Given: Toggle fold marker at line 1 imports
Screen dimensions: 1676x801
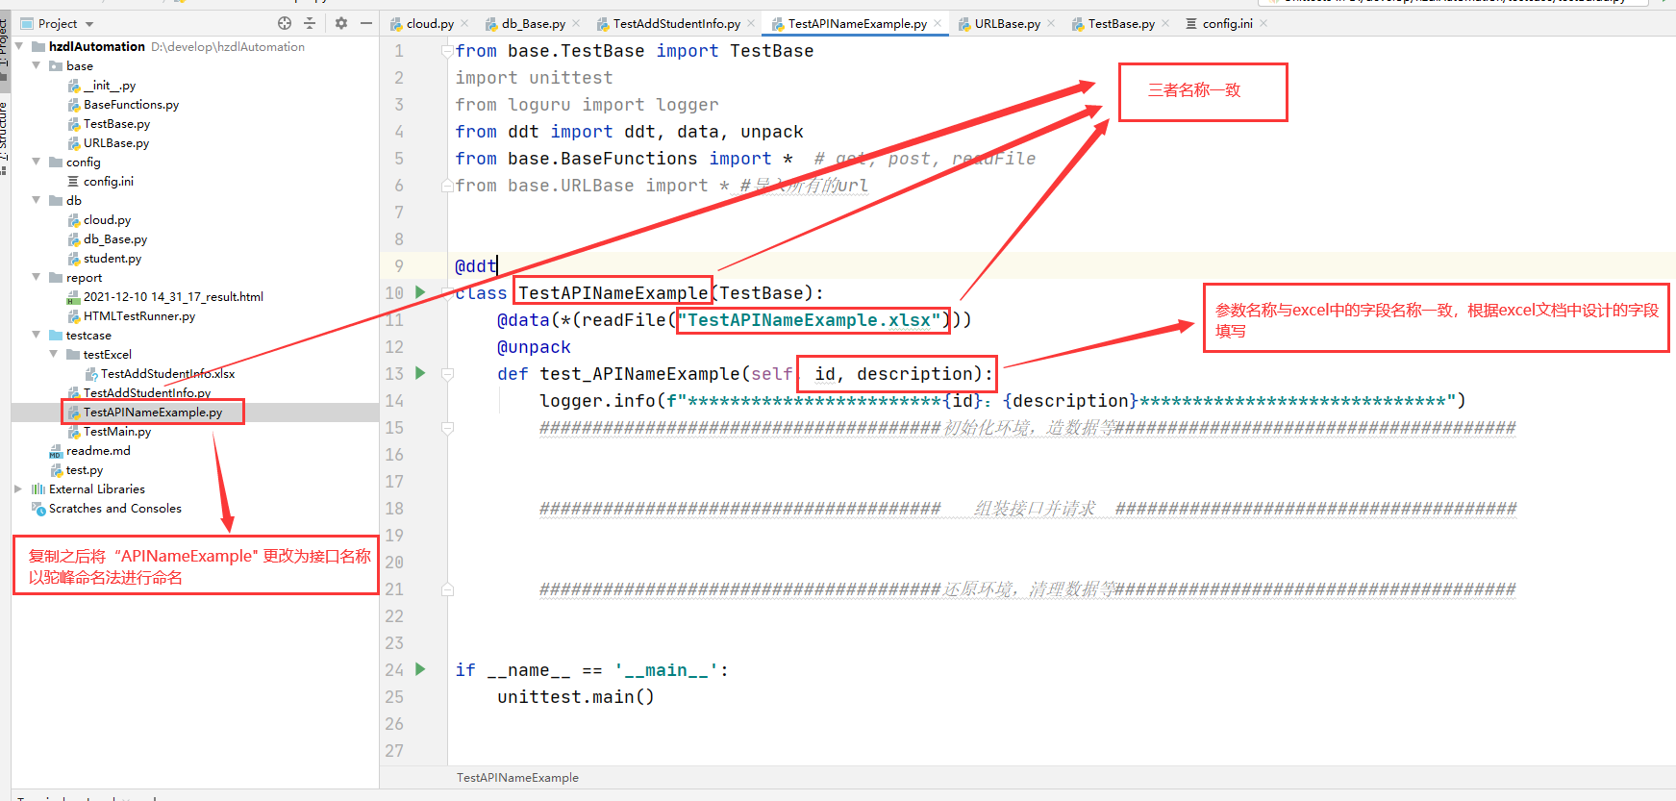Looking at the screenshot, I should click(x=447, y=51).
